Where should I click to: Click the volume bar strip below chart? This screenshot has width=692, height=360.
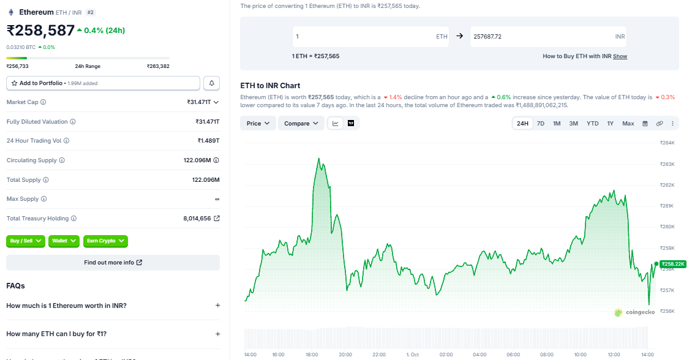coord(446,338)
